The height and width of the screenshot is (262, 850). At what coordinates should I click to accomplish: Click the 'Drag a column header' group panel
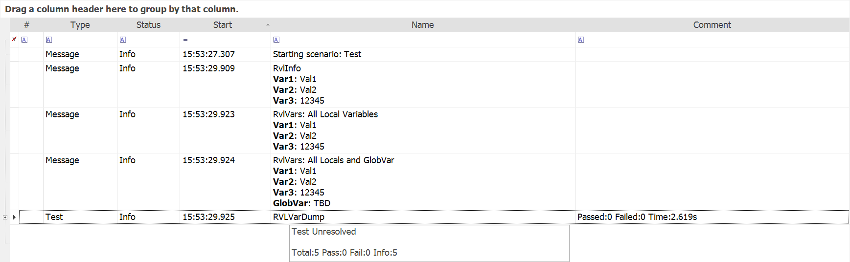(122, 9)
